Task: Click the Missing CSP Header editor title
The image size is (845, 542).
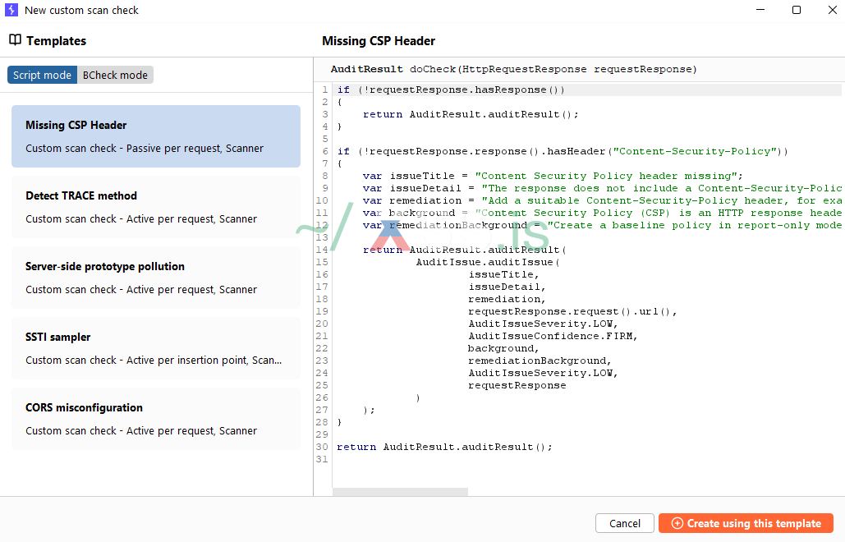Action: [x=379, y=41]
